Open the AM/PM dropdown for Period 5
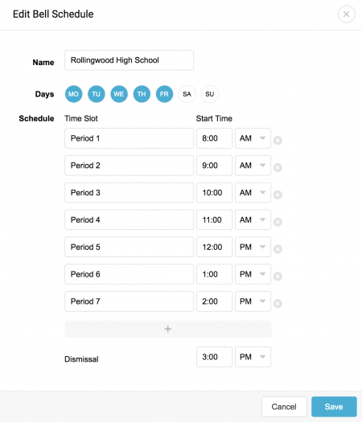The image size is (362, 422). point(253,247)
